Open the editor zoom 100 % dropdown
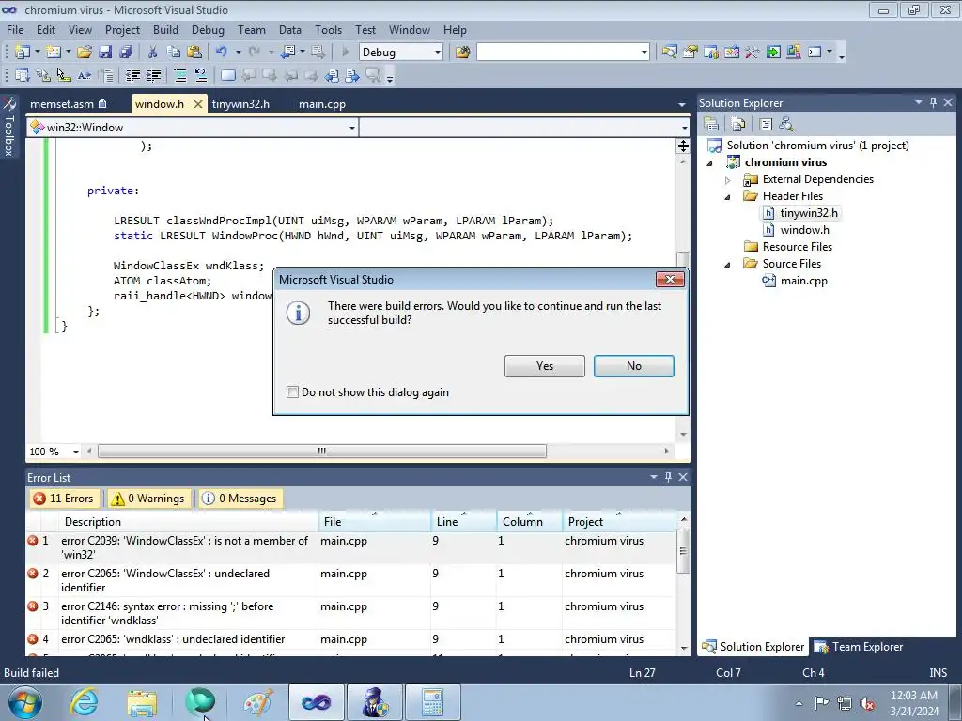Viewport: 962px width, 721px height. pyautogui.click(x=75, y=452)
